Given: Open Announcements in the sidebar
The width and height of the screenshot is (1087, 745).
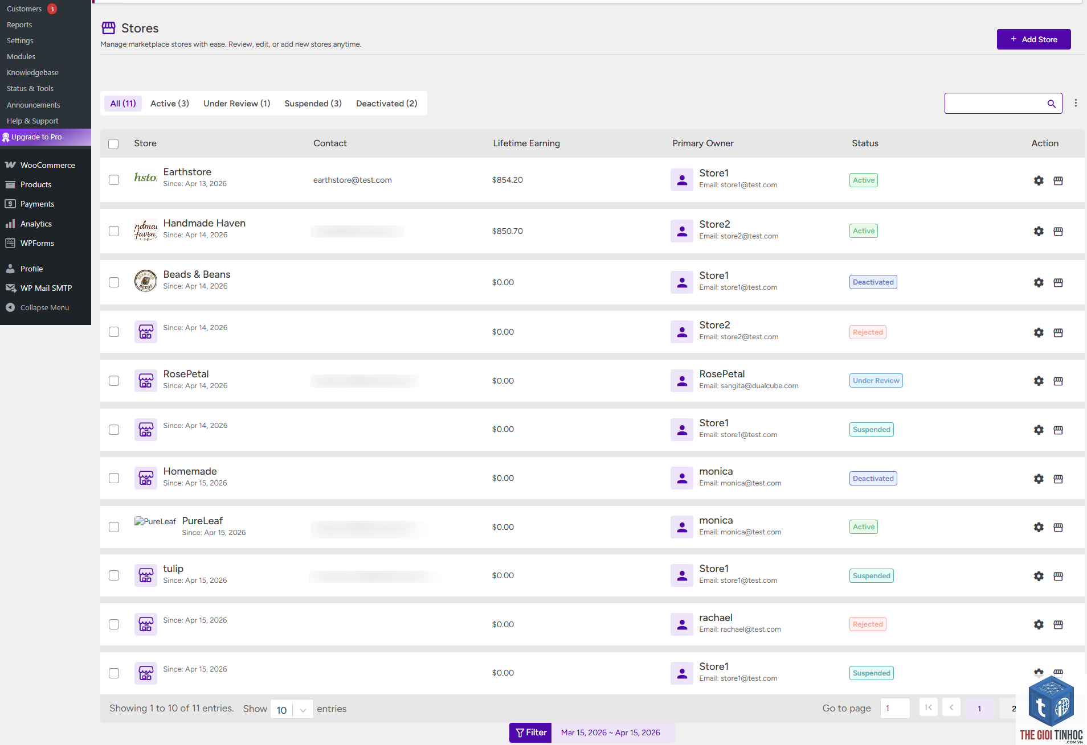Looking at the screenshot, I should point(33,105).
